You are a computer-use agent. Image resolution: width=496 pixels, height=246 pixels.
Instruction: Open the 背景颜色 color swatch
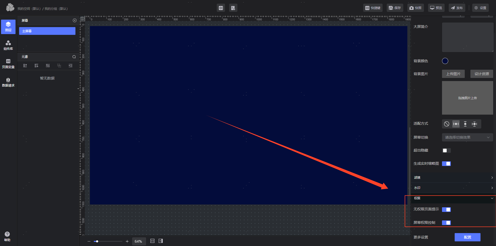pos(445,61)
